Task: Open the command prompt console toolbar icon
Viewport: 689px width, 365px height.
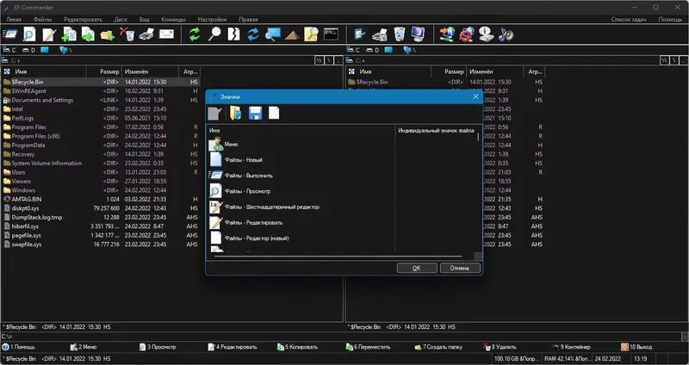Action: pos(331,34)
